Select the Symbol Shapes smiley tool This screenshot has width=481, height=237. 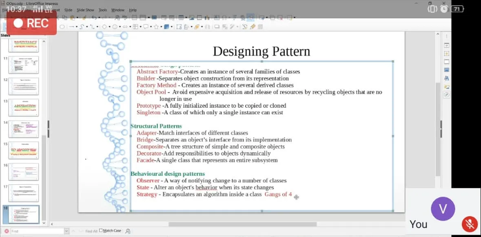point(115,27)
